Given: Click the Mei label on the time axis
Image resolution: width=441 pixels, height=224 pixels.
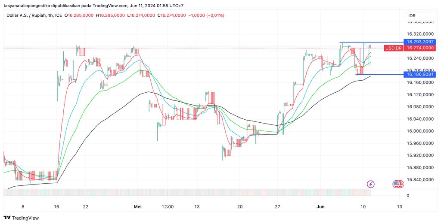Looking at the screenshot, I should tap(138, 206).
